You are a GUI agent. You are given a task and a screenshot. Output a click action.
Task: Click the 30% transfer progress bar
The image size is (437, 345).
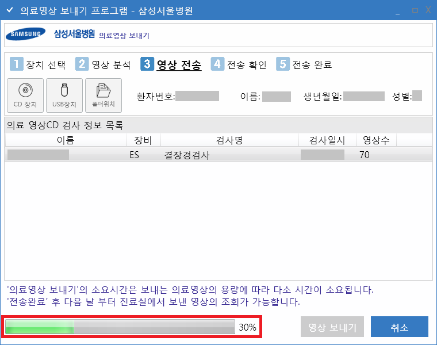120,327
